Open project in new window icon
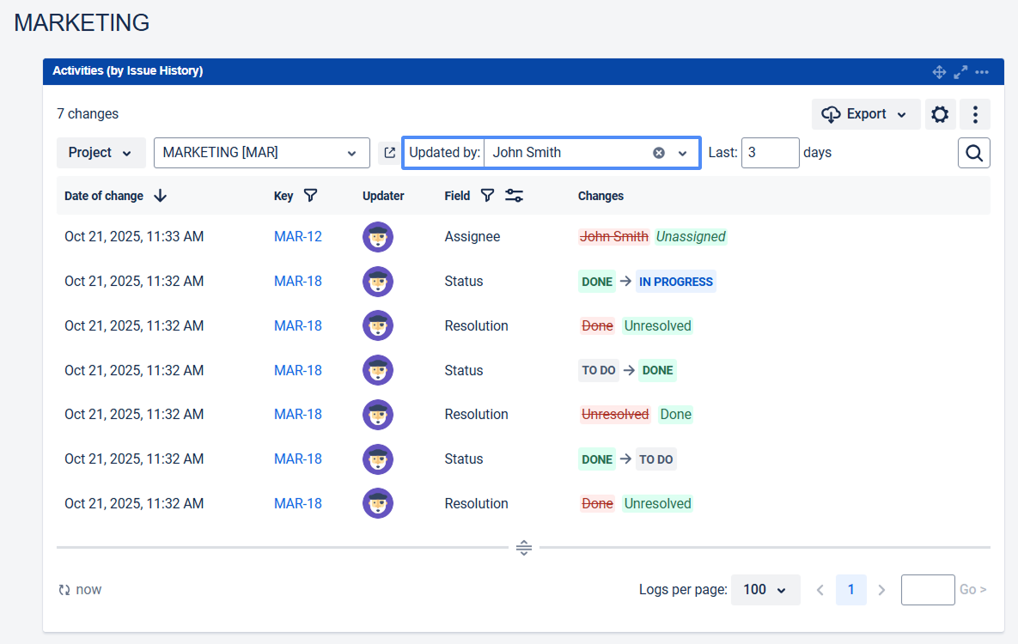This screenshot has width=1018, height=644. 389,153
